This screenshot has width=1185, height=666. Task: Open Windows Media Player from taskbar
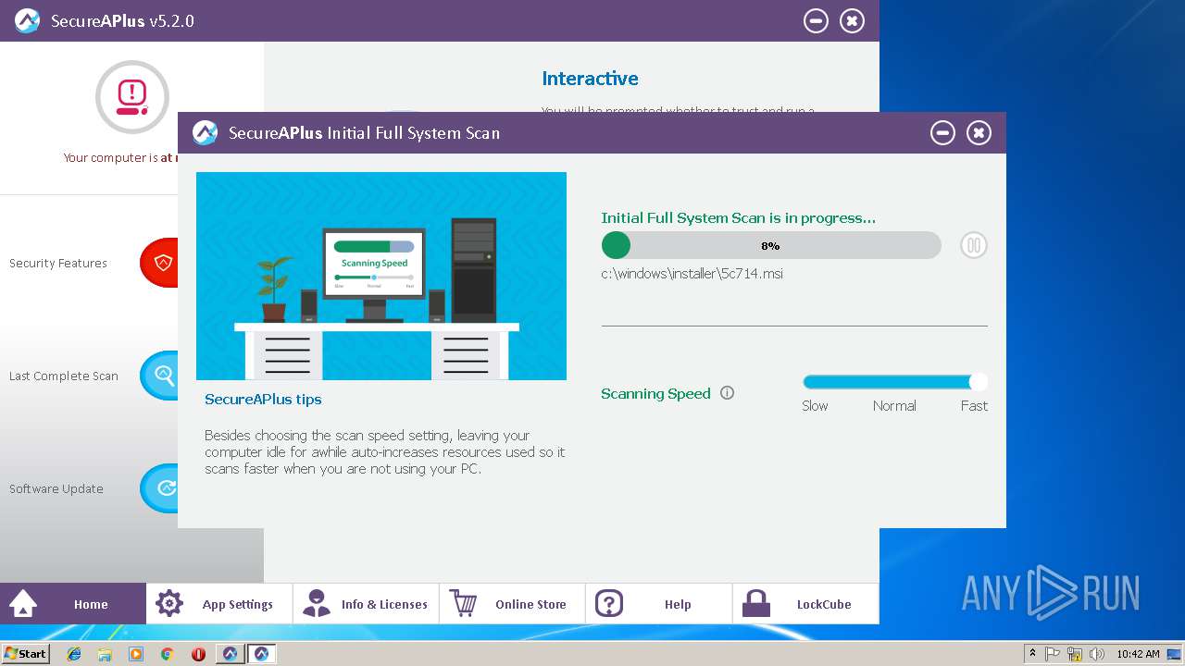[x=136, y=654]
